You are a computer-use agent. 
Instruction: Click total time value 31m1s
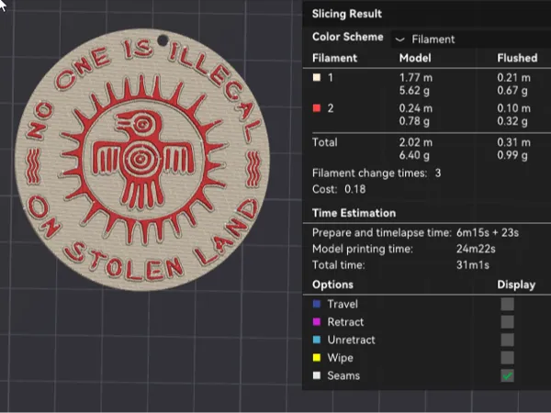pos(473,265)
